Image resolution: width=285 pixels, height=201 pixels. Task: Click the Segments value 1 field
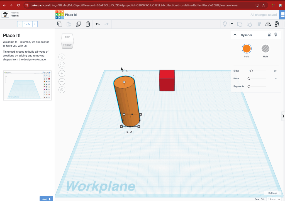pyautogui.click(x=276, y=86)
